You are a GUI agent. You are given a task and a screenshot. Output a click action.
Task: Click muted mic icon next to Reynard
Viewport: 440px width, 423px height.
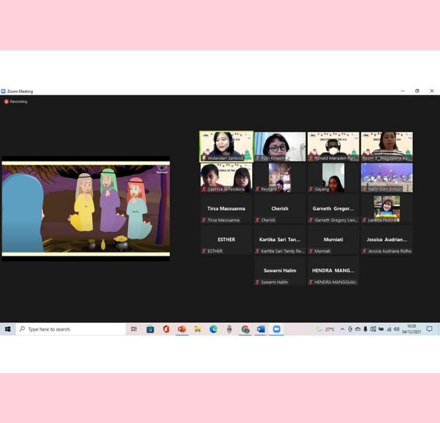click(258, 189)
